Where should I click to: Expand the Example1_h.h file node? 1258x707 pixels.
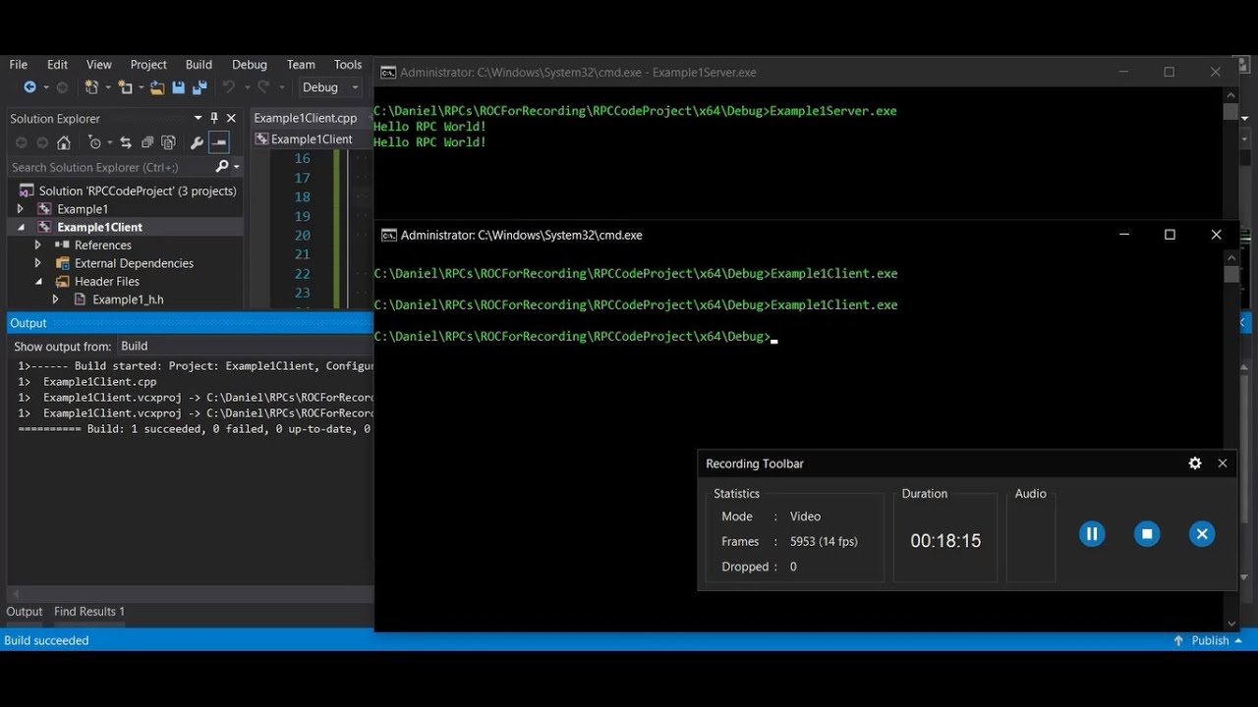pos(55,299)
